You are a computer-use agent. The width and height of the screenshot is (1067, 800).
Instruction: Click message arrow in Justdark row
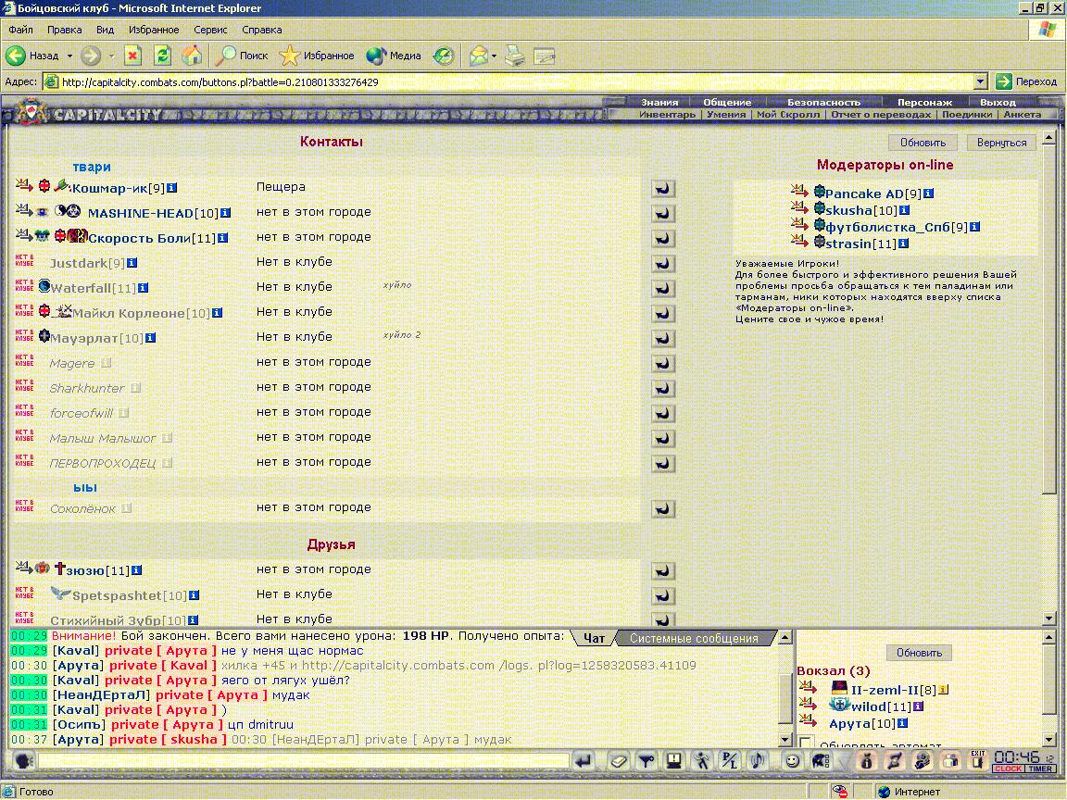[x=663, y=263]
